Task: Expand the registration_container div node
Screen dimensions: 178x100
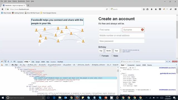Action: pos(30,90)
